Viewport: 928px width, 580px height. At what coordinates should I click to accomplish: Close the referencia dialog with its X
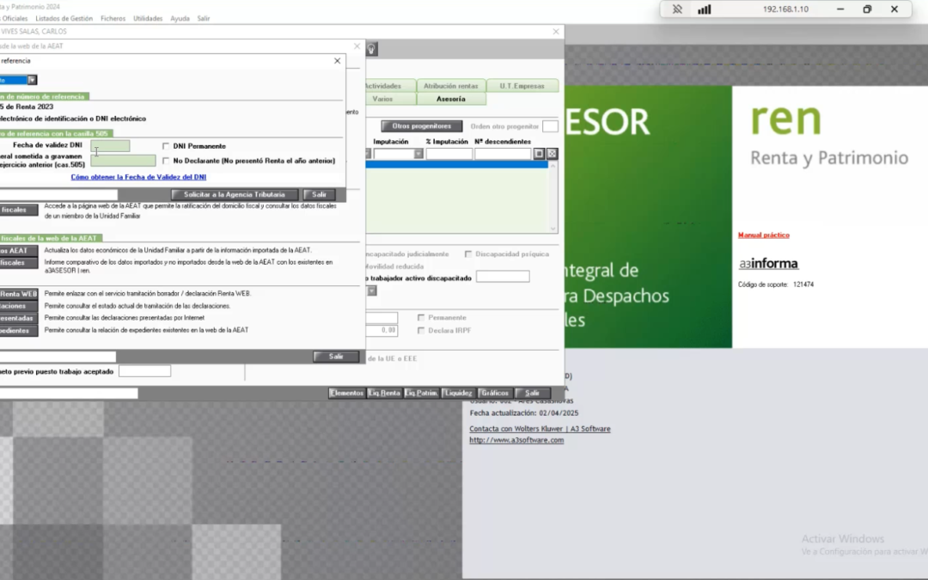click(338, 61)
